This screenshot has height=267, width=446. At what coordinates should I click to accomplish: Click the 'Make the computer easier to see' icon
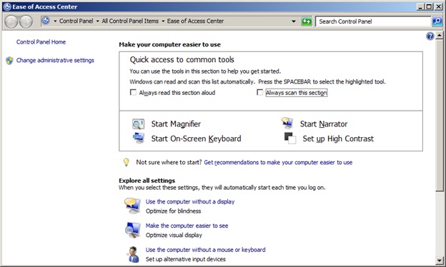[x=132, y=230]
